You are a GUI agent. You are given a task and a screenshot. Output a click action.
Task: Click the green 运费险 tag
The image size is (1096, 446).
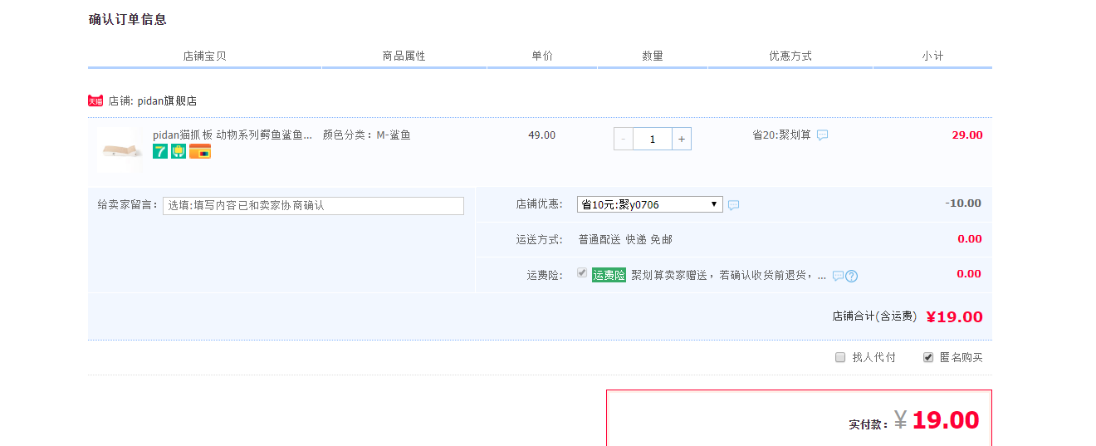[609, 275]
